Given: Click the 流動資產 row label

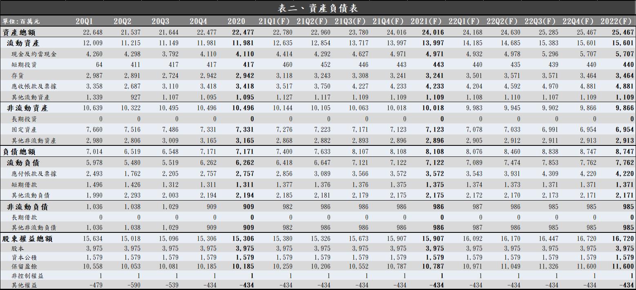Looking at the screenshot, I should coord(23,43).
